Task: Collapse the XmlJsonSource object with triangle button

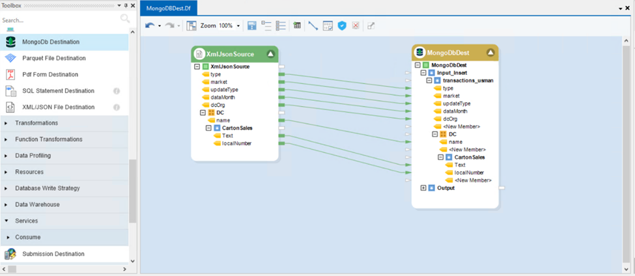Action: (x=270, y=54)
